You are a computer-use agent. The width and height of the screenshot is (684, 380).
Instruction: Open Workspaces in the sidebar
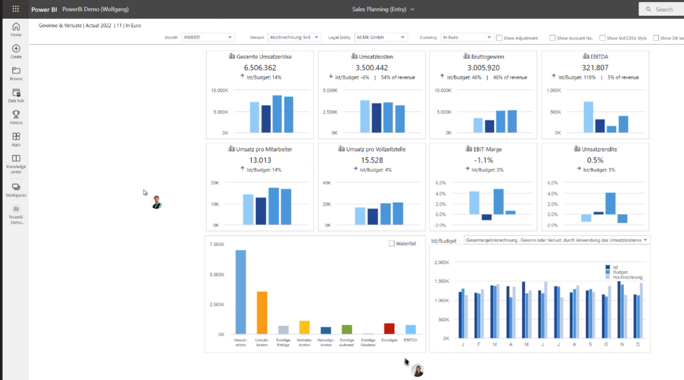[x=16, y=187]
